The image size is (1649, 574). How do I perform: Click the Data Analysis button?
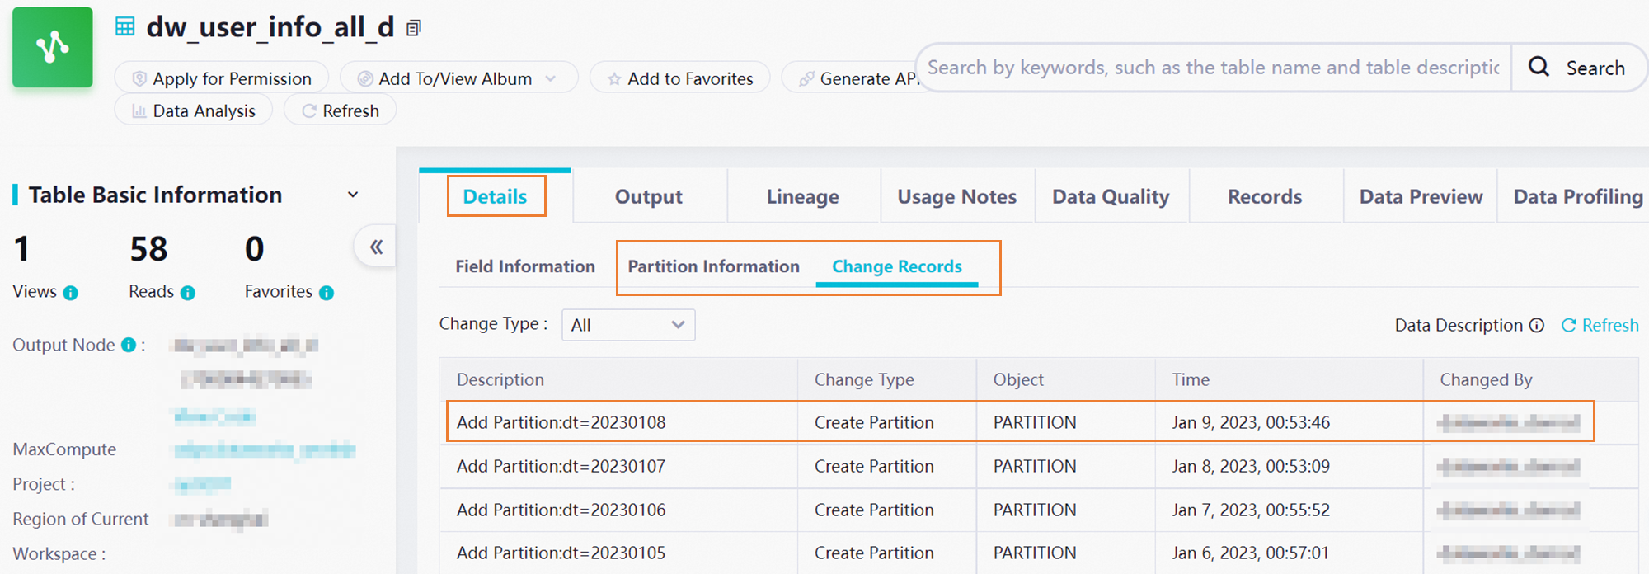coord(194,111)
